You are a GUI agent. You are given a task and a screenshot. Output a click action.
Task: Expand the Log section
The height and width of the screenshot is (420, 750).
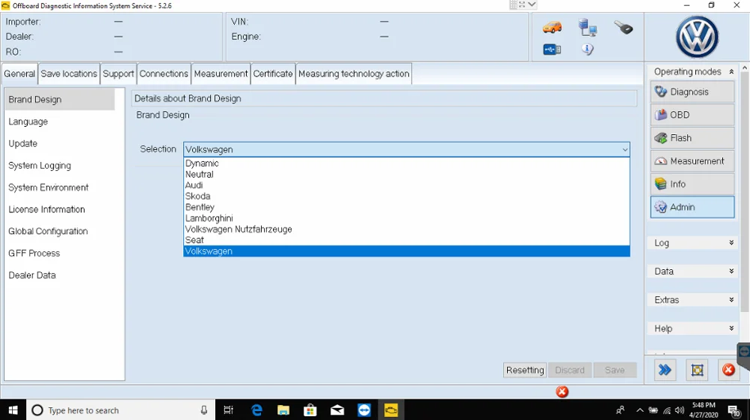[731, 243]
